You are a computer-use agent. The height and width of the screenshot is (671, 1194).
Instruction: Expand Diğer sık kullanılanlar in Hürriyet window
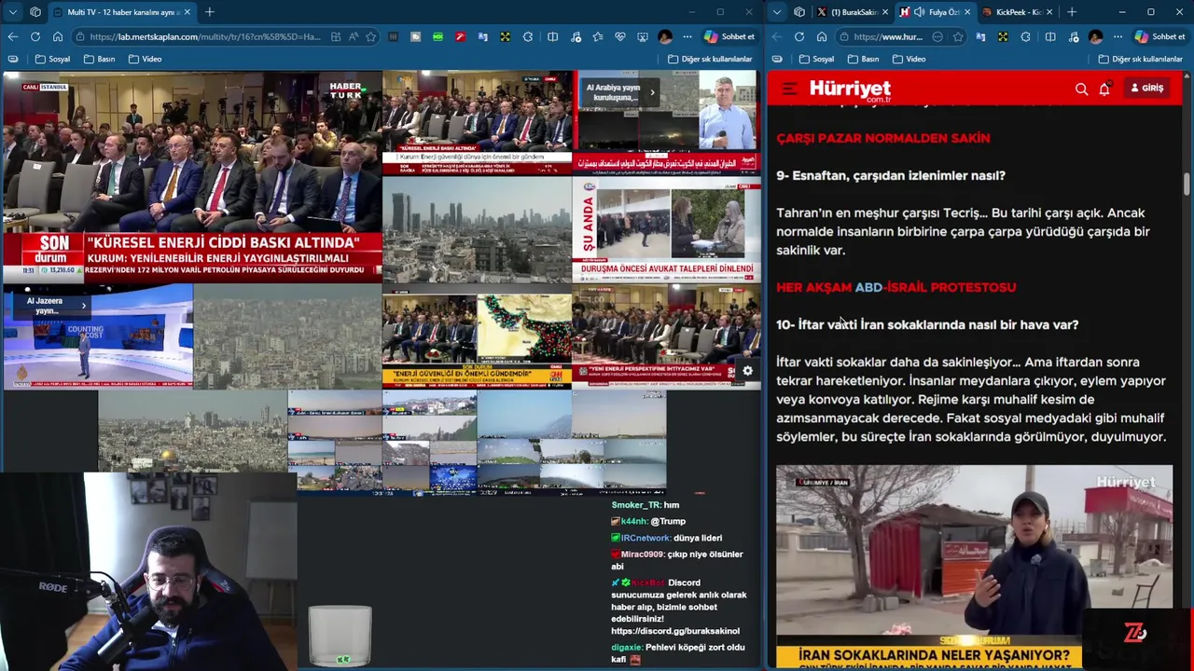(x=1140, y=59)
